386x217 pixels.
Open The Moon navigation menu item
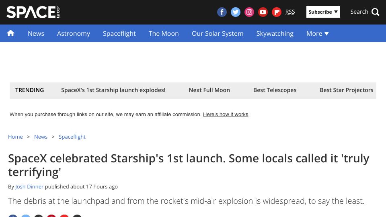click(164, 33)
